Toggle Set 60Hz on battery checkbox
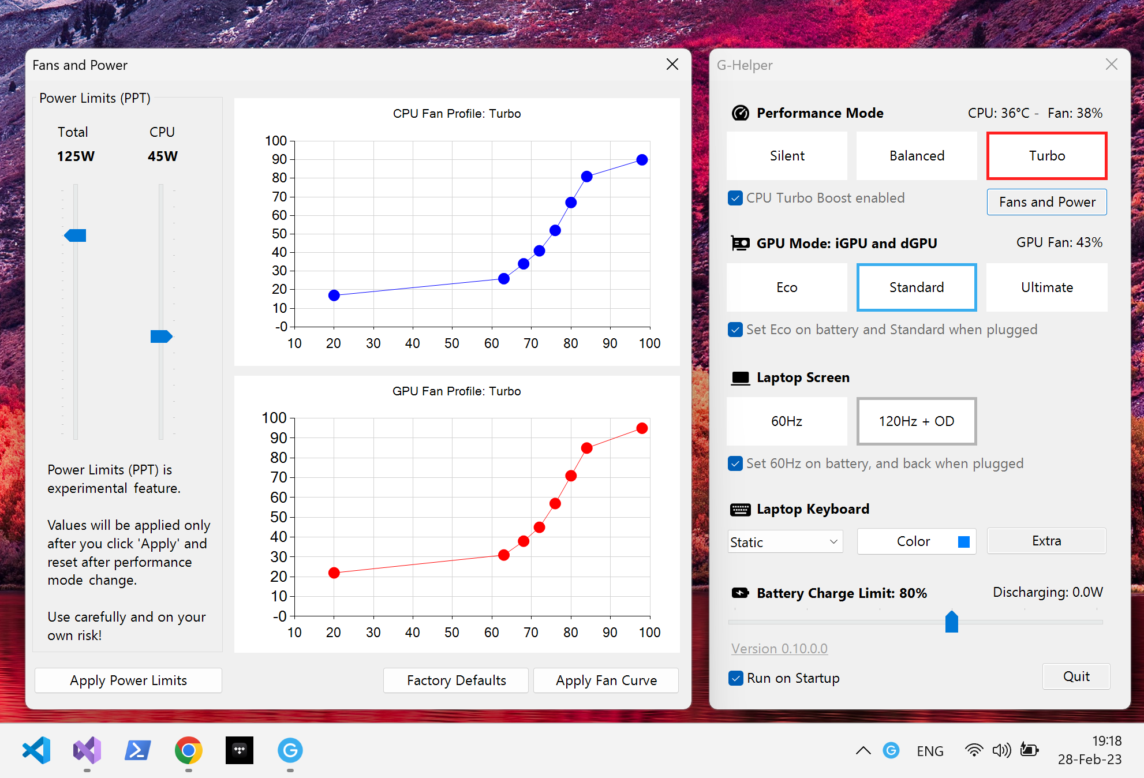 (735, 463)
